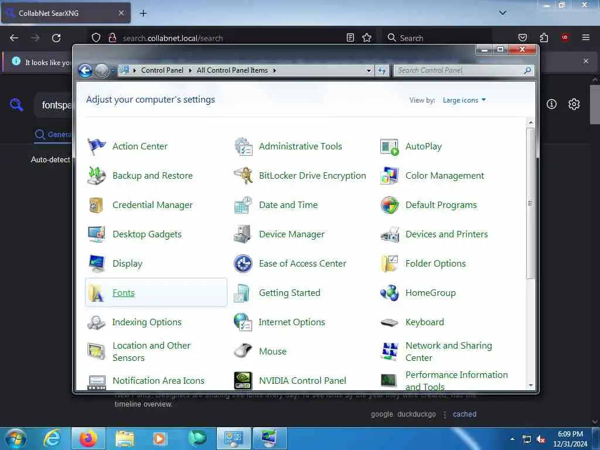The image size is (600, 450).
Task: Open the Desktop Gadgets icon
Action: (97, 234)
